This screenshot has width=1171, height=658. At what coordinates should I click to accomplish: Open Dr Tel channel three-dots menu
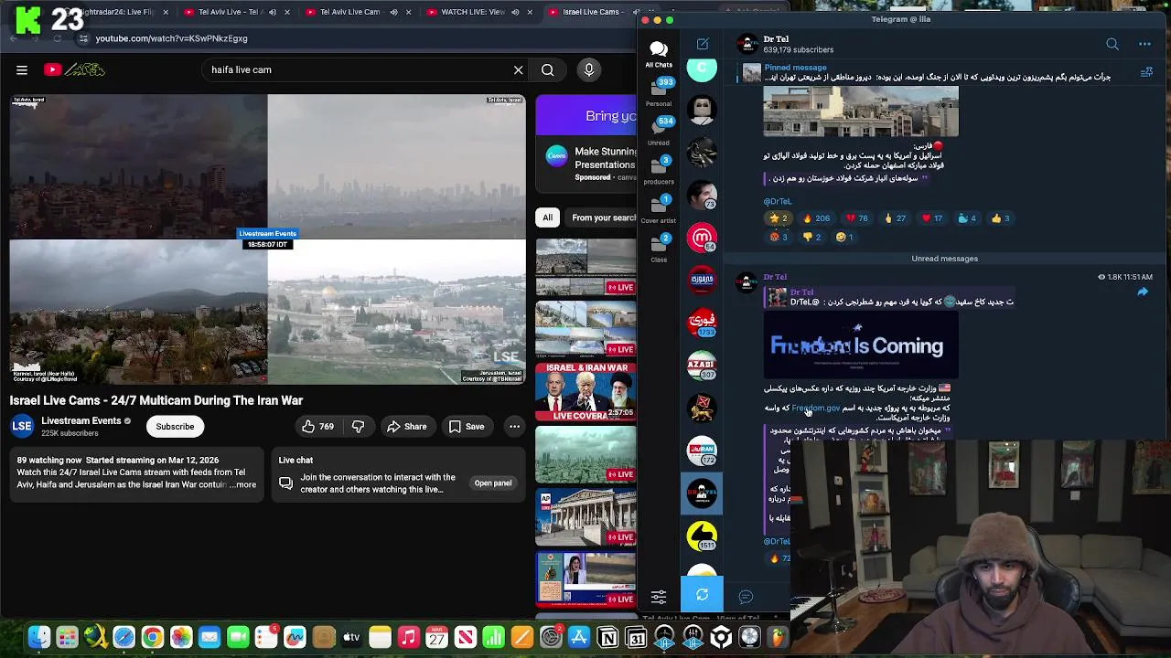click(1144, 44)
